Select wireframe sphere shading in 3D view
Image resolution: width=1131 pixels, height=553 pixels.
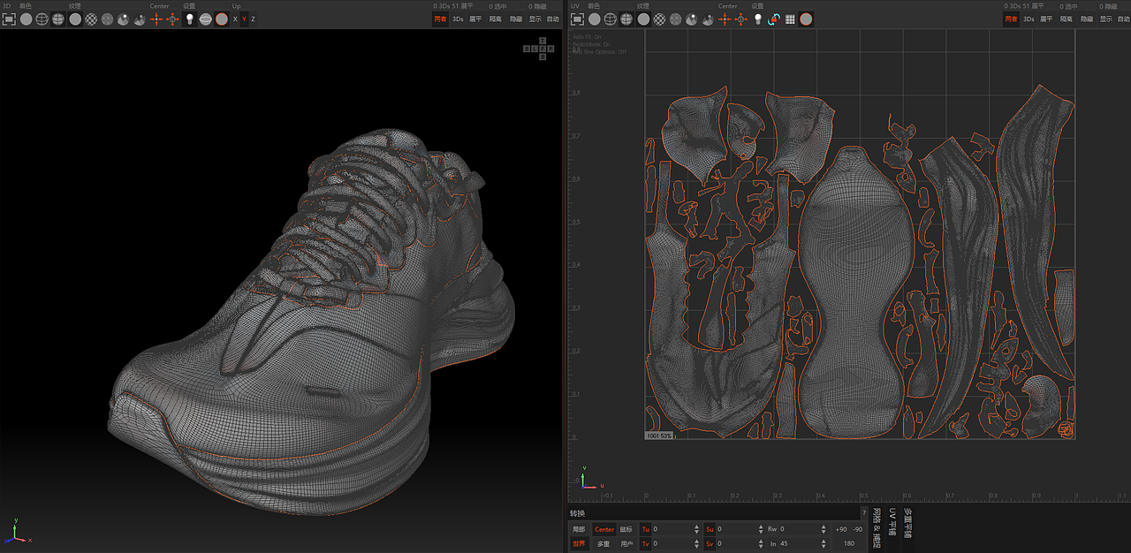pos(42,19)
